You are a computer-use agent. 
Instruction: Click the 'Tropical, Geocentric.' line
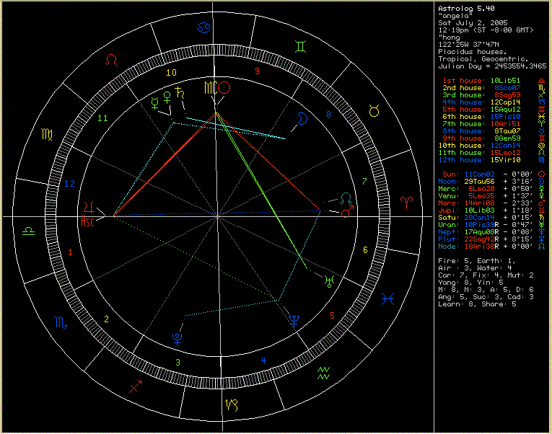point(483,59)
